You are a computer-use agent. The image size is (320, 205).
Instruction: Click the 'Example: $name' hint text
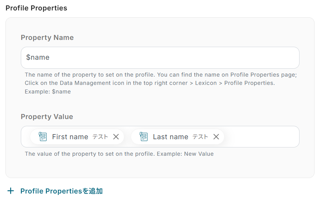pos(48,92)
